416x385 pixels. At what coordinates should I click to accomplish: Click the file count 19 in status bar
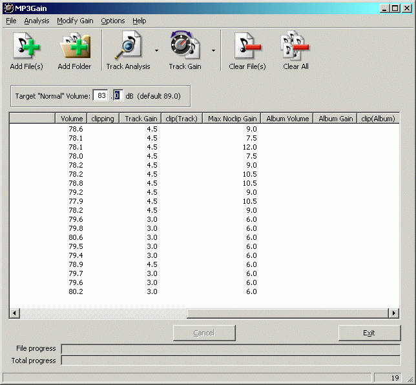pos(395,378)
